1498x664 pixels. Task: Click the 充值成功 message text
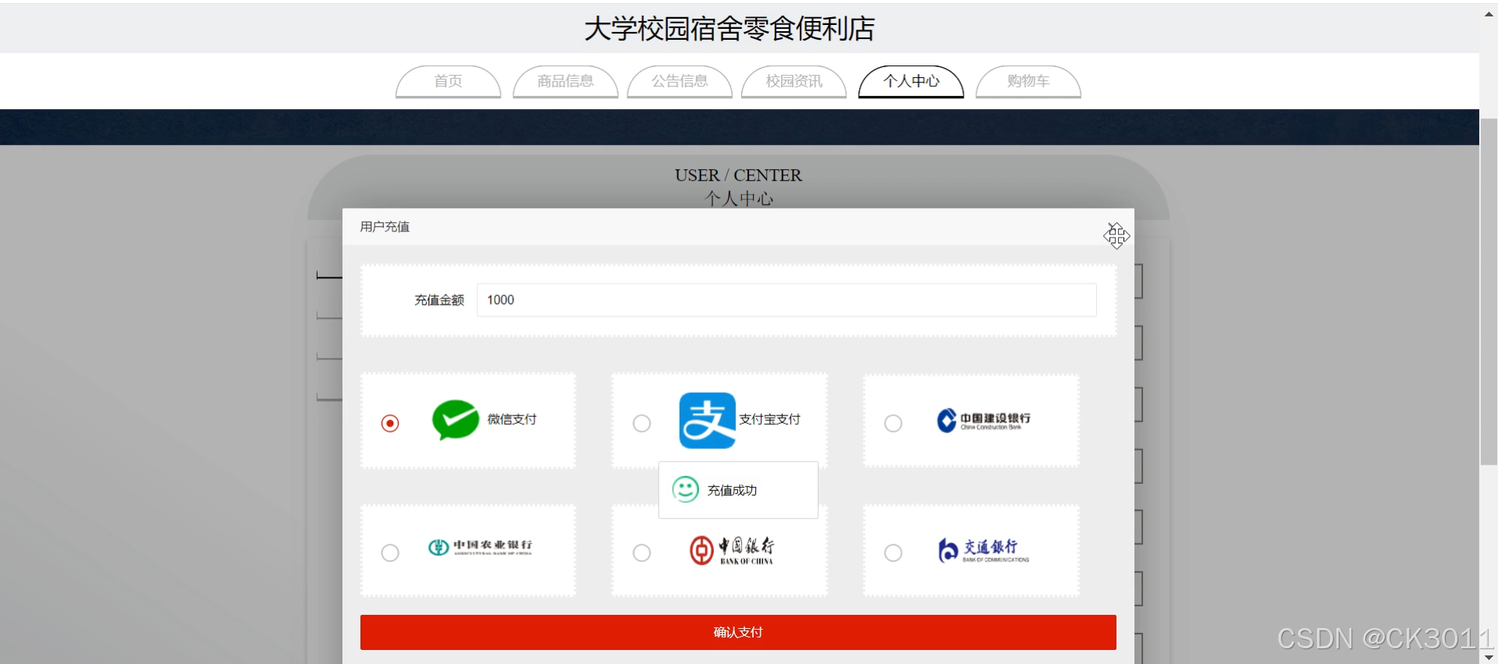tap(732, 490)
